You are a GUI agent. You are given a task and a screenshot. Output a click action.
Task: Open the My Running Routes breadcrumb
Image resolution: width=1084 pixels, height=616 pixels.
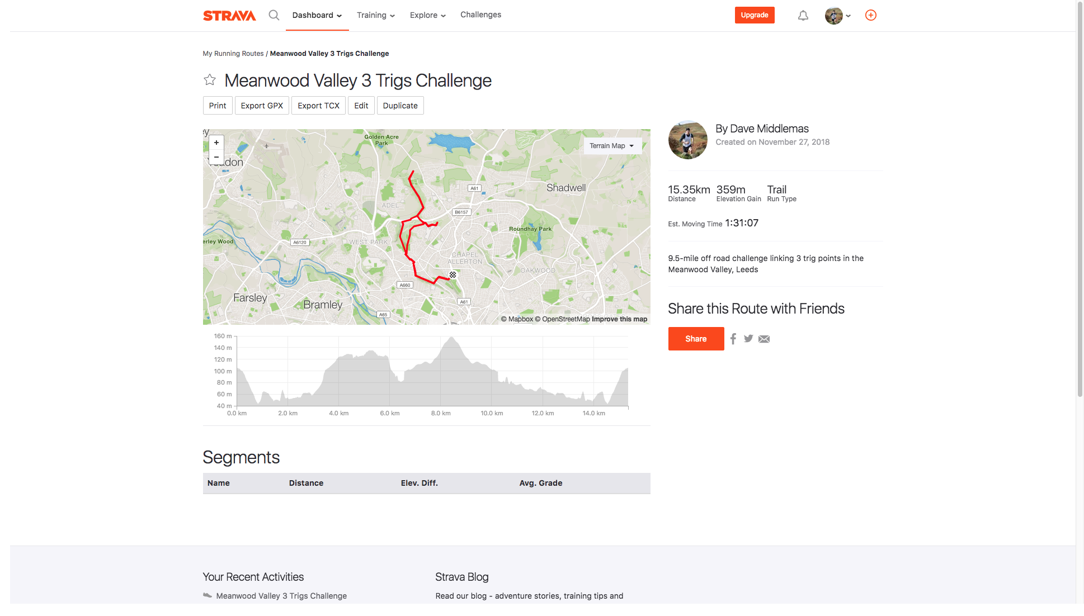pyautogui.click(x=233, y=54)
